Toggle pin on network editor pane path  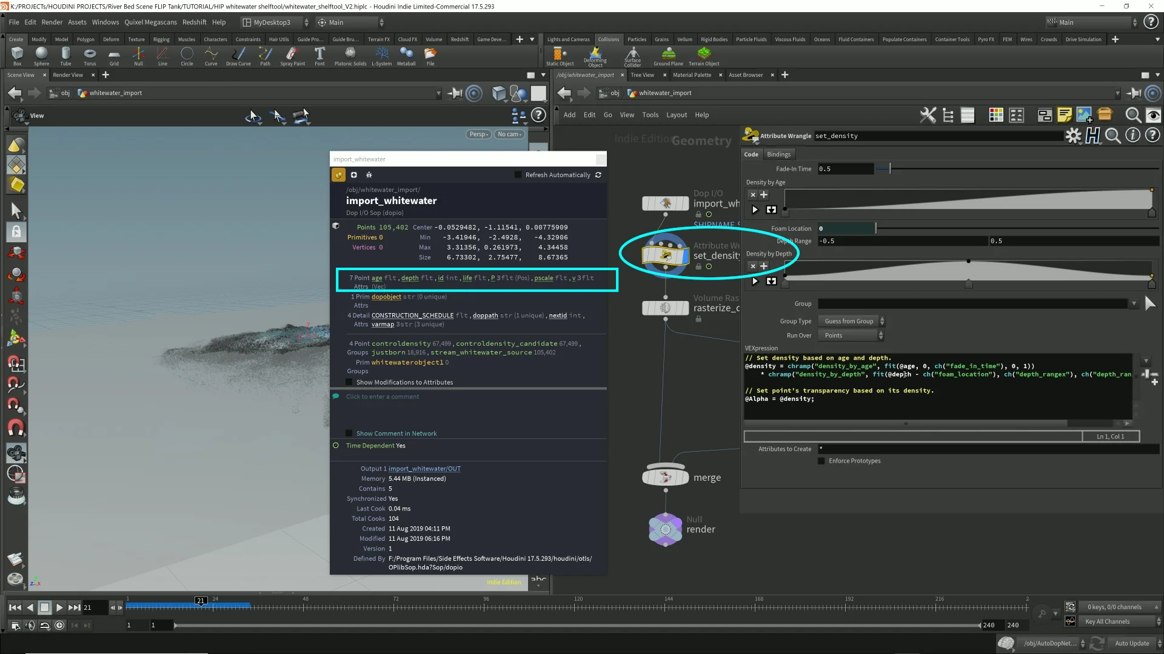click(1133, 93)
